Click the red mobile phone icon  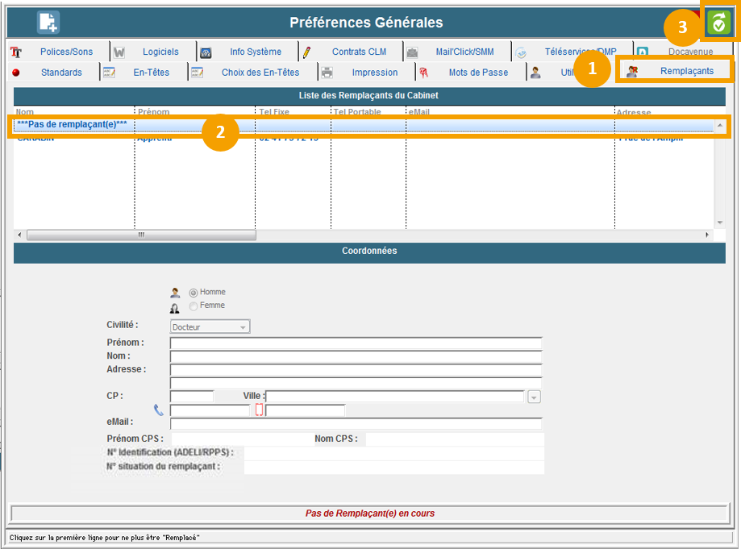(259, 410)
